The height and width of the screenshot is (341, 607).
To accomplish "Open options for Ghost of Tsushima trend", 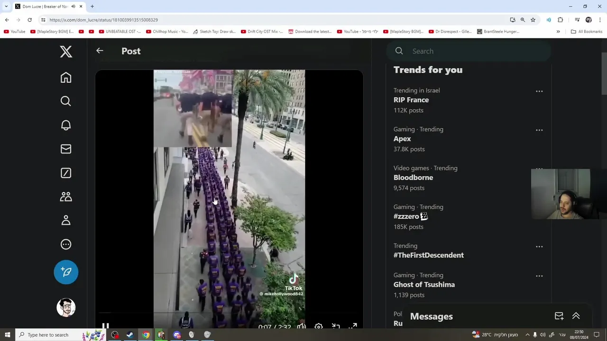I will point(539,276).
